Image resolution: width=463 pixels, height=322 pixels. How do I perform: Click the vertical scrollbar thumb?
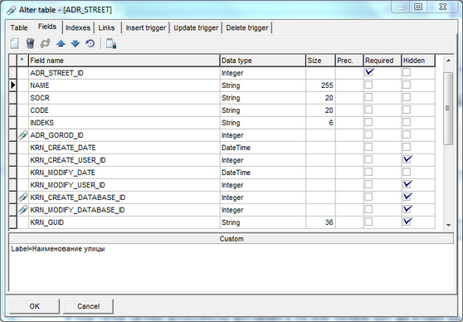[449, 109]
